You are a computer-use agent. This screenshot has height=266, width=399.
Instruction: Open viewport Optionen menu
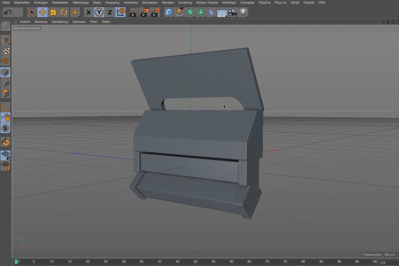(79, 22)
